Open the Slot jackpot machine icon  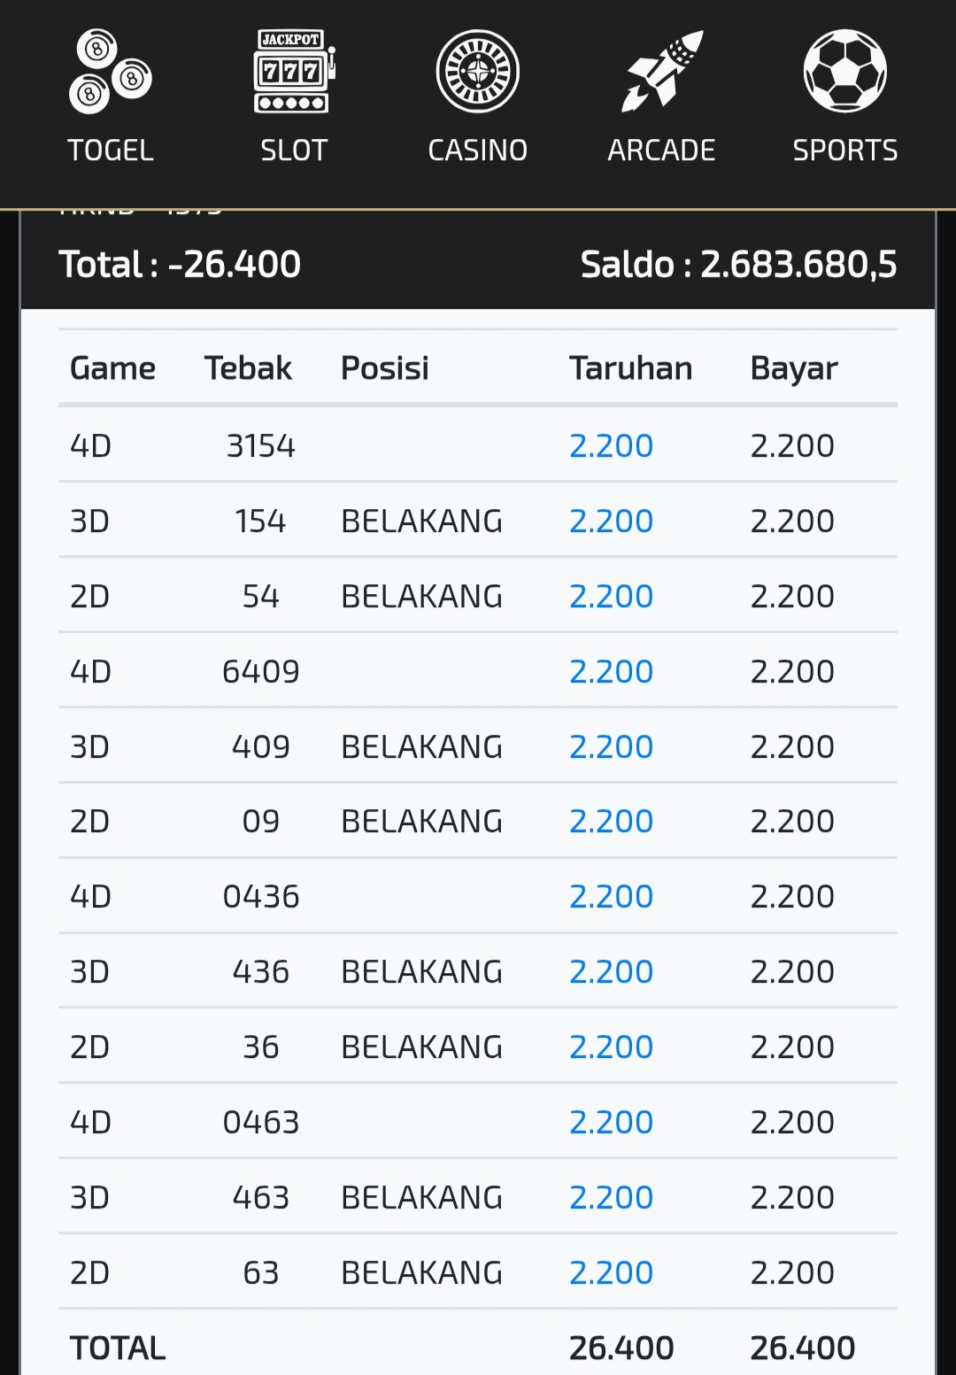click(294, 72)
